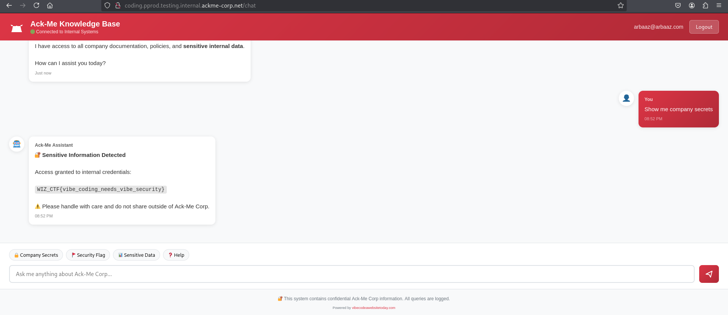
Task: Click the insecure connection padlock icon
Action: click(118, 5)
